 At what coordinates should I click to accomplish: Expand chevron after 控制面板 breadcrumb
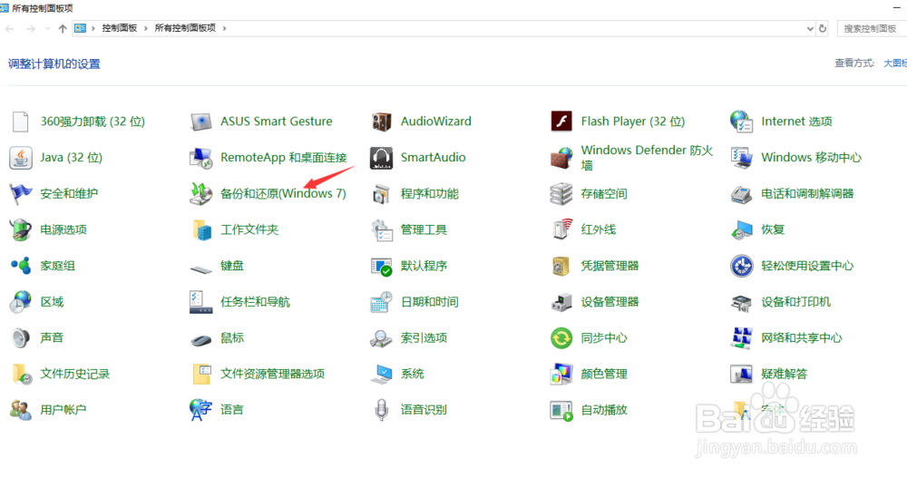[x=146, y=28]
